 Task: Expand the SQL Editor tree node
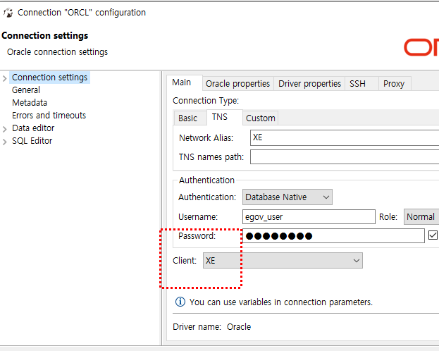click(4, 142)
